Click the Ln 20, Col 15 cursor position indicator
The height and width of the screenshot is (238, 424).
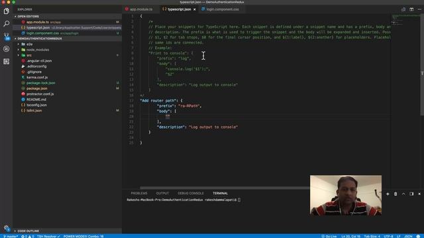[x=350, y=236]
